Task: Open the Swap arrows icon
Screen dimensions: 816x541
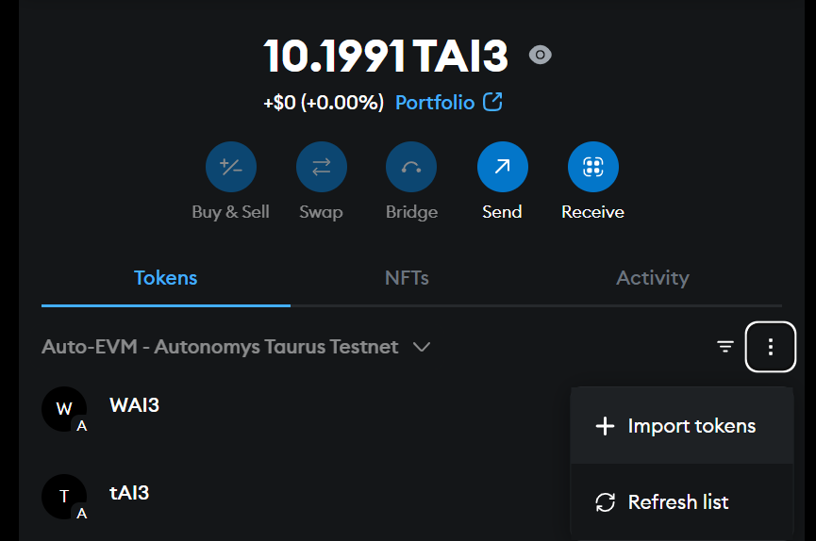Action: point(321,167)
